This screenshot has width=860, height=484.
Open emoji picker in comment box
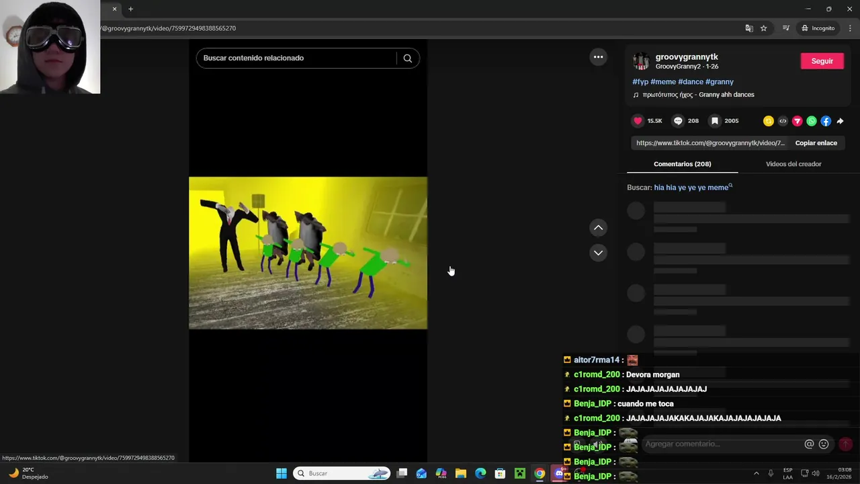[x=824, y=444]
